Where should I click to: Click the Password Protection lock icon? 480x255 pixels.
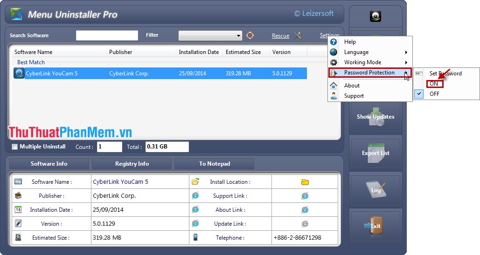[x=334, y=73]
